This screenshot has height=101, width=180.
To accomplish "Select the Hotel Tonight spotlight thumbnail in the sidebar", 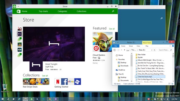I will tap(20, 34).
